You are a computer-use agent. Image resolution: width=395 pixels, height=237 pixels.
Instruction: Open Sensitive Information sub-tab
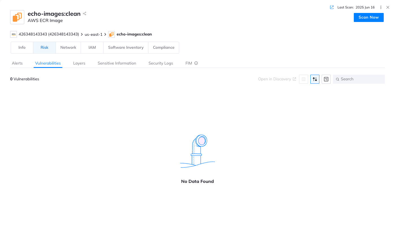(117, 63)
